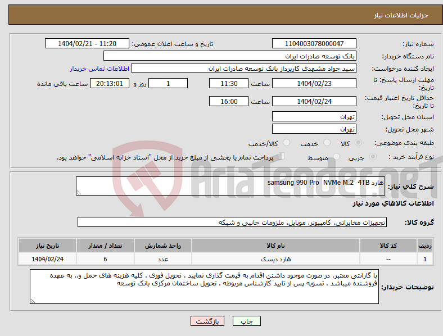The height and width of the screenshot is (336, 443).
Task: Click the اطلاعات کالاهای مورد نیاز heading
Action: (x=393, y=203)
